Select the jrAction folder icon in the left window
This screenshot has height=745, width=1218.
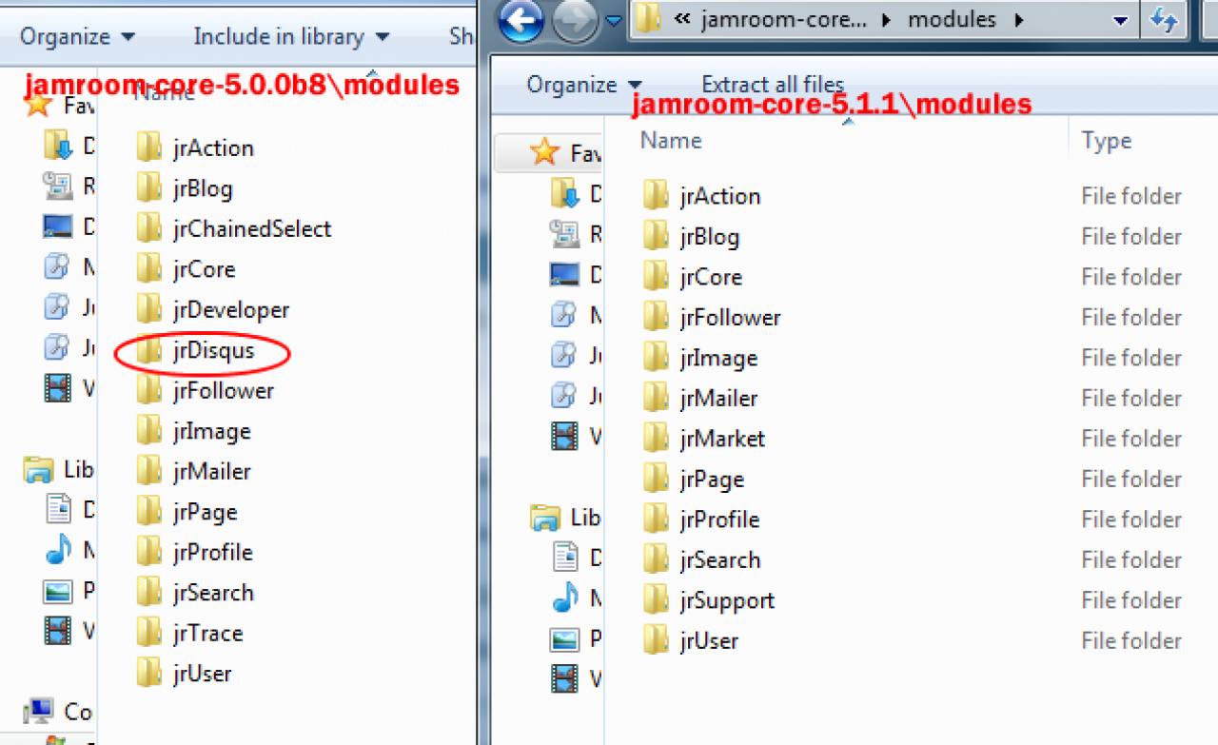tap(148, 147)
